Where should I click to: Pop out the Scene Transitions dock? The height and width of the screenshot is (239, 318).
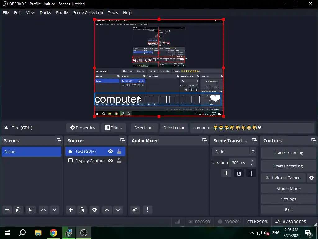(x=255, y=141)
